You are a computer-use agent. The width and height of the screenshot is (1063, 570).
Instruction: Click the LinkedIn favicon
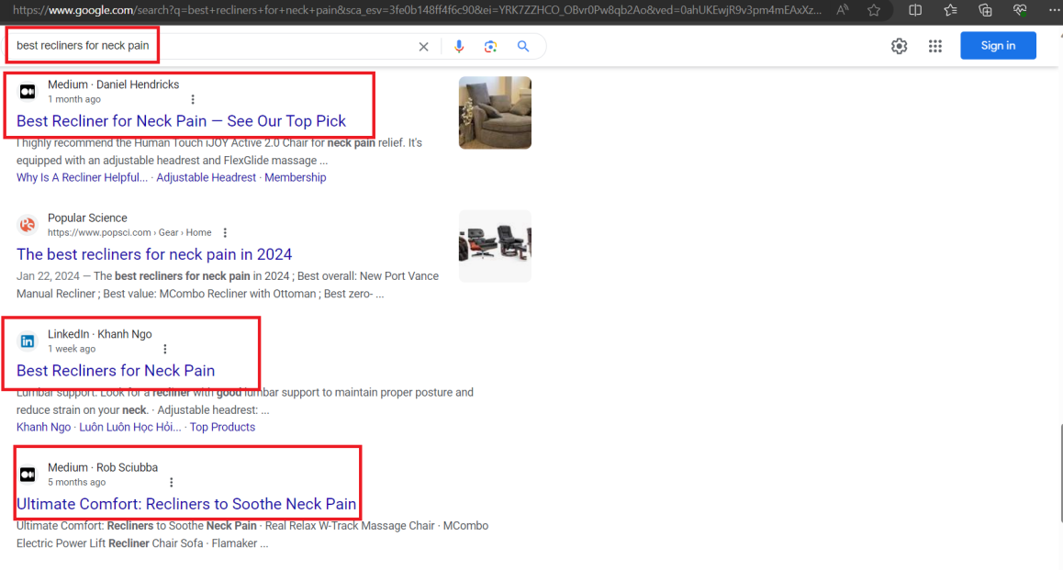pos(28,341)
